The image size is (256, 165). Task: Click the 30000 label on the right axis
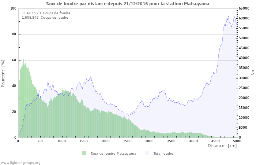tap(244, 78)
